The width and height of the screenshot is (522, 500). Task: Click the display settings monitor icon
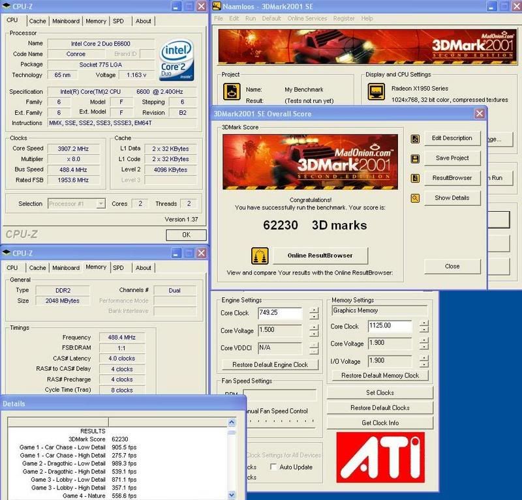click(x=376, y=91)
